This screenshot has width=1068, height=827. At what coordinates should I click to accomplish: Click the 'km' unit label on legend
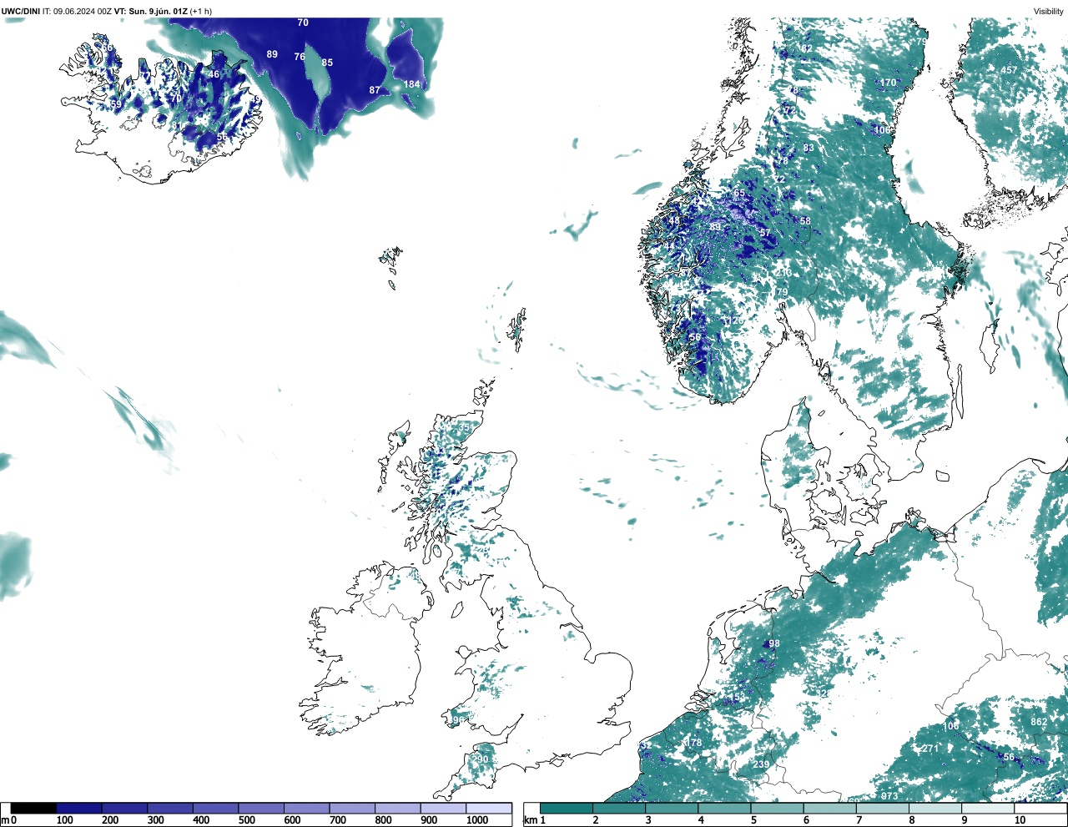pyautogui.click(x=530, y=820)
